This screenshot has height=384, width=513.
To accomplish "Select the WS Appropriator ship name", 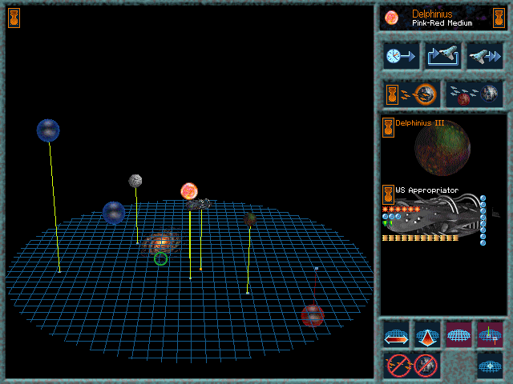I will click(427, 190).
